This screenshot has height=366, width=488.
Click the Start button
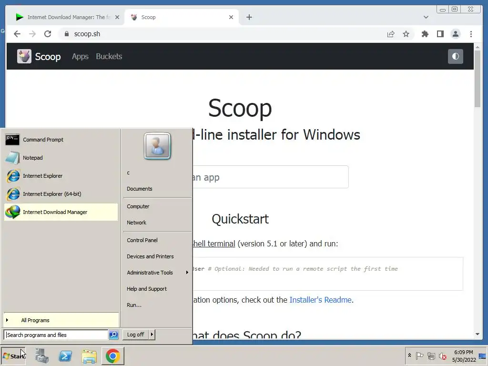pyautogui.click(x=13, y=356)
